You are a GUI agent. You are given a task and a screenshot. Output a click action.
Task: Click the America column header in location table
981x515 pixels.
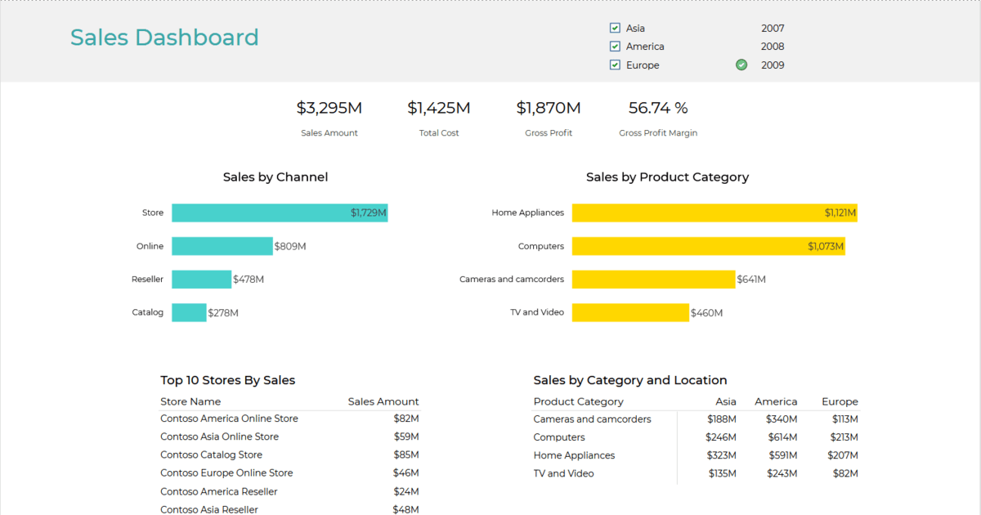775,401
